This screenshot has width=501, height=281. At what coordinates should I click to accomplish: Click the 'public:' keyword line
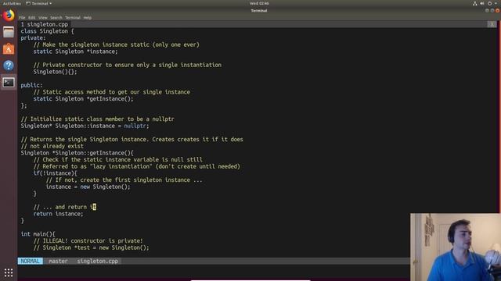[x=31, y=85]
